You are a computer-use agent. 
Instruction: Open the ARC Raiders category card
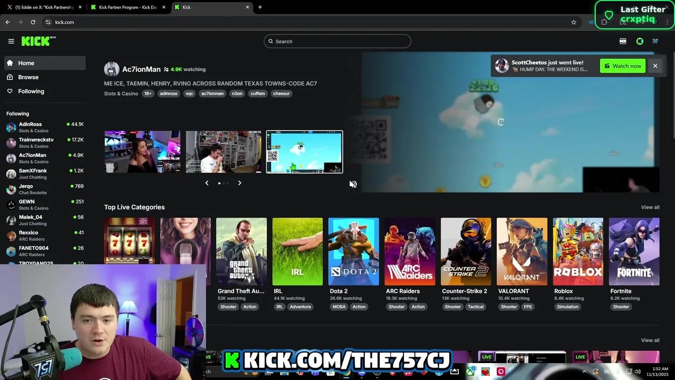click(410, 252)
